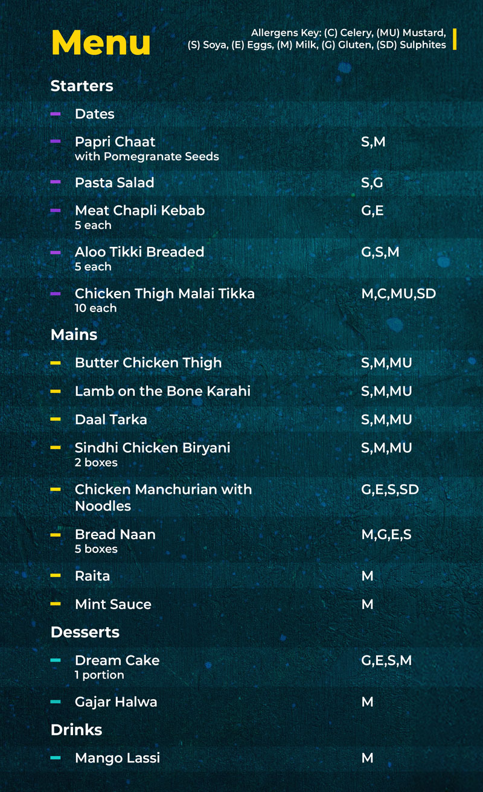This screenshot has width=483, height=792.
Task: Click the allergen codes for Bread Naan
Action: (386, 534)
